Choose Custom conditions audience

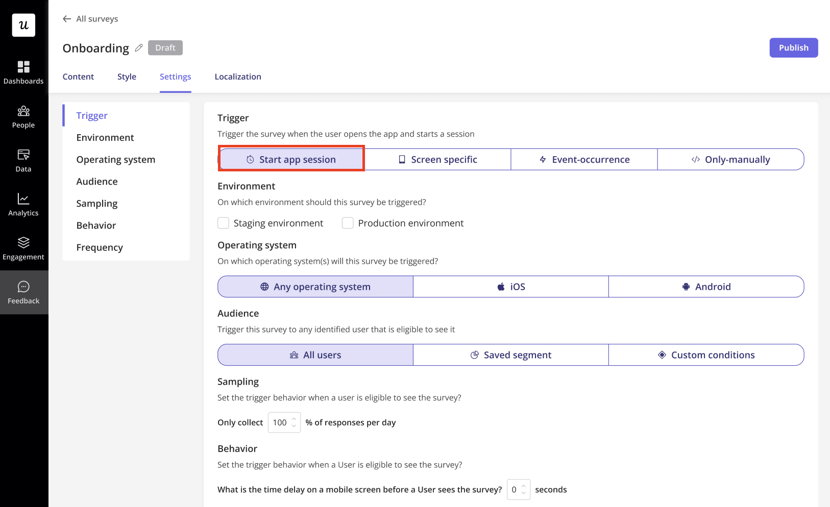tap(706, 354)
